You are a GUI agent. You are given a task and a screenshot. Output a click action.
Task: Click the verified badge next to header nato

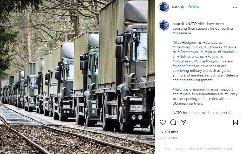[x=182, y=7]
